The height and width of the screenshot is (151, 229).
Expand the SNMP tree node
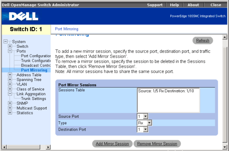[10, 103]
